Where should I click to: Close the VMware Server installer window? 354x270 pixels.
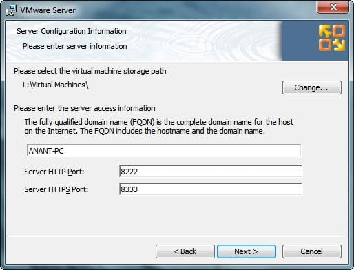click(x=333, y=7)
